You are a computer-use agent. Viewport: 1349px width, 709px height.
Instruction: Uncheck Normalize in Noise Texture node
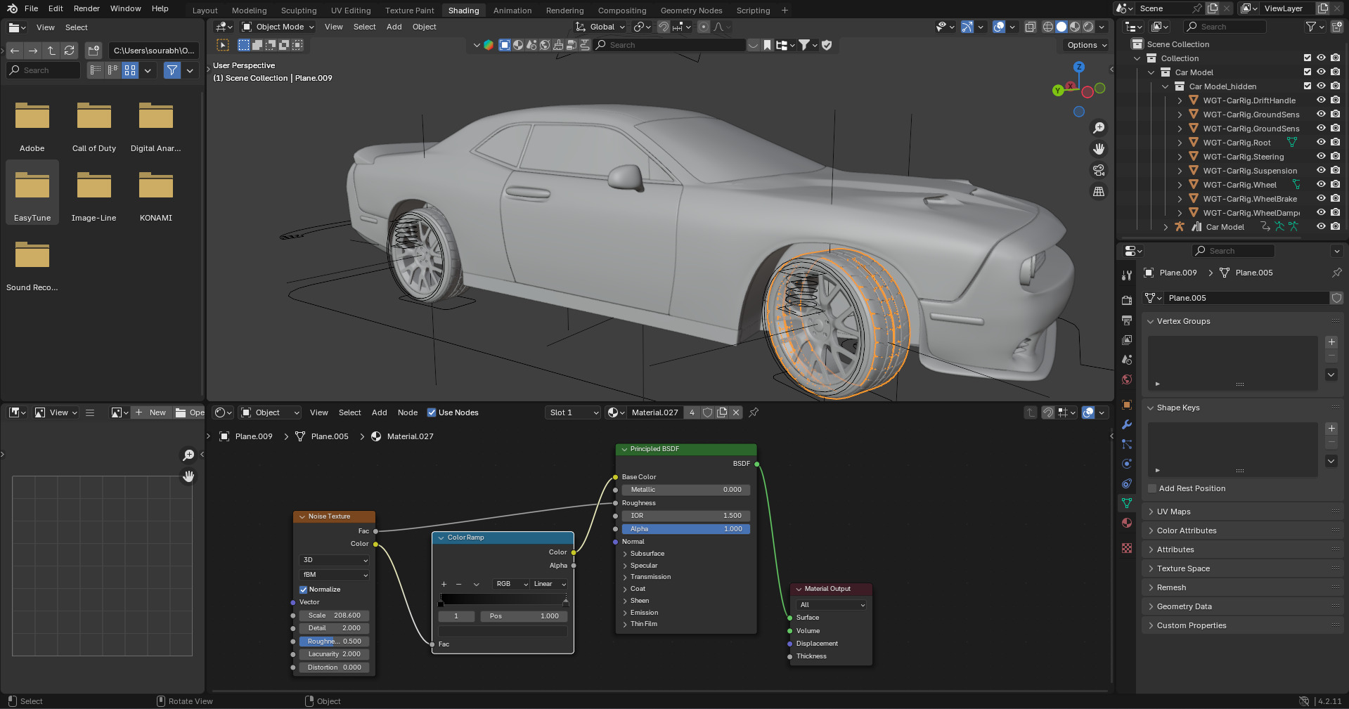304,590
